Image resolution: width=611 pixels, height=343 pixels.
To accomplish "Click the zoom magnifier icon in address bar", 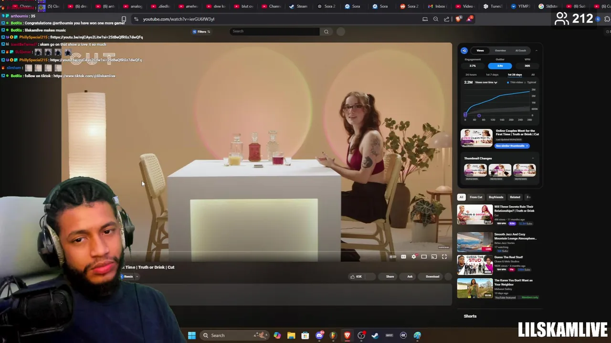I will click(x=436, y=19).
